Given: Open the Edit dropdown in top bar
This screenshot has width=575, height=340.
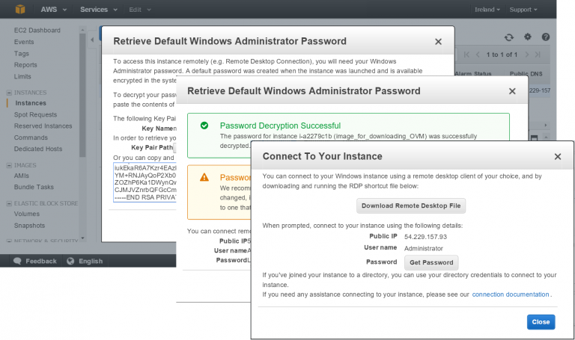Looking at the screenshot, I should 140,10.
